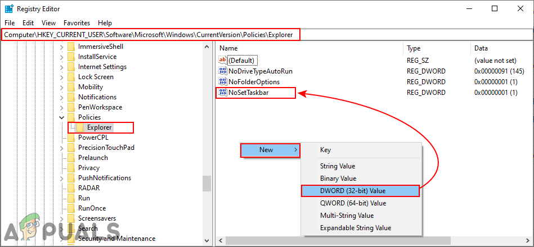Expand the Internet Settings key
Screen dimensions: 534x247
[x=62, y=67]
